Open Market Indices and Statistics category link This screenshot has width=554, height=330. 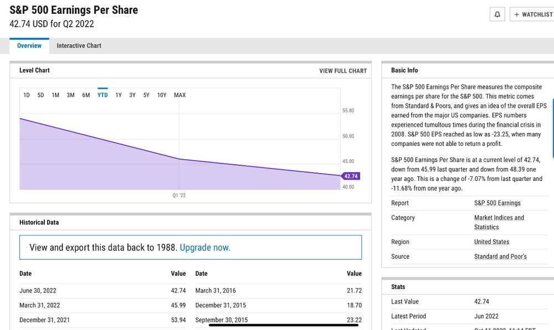(x=499, y=222)
